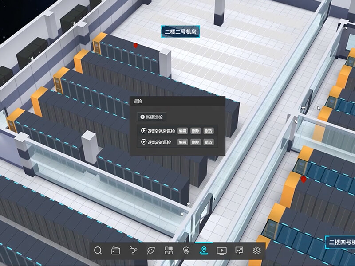Click 删除 for 2楼空调房巡检
This screenshot has height=266, width=355.
click(195, 131)
